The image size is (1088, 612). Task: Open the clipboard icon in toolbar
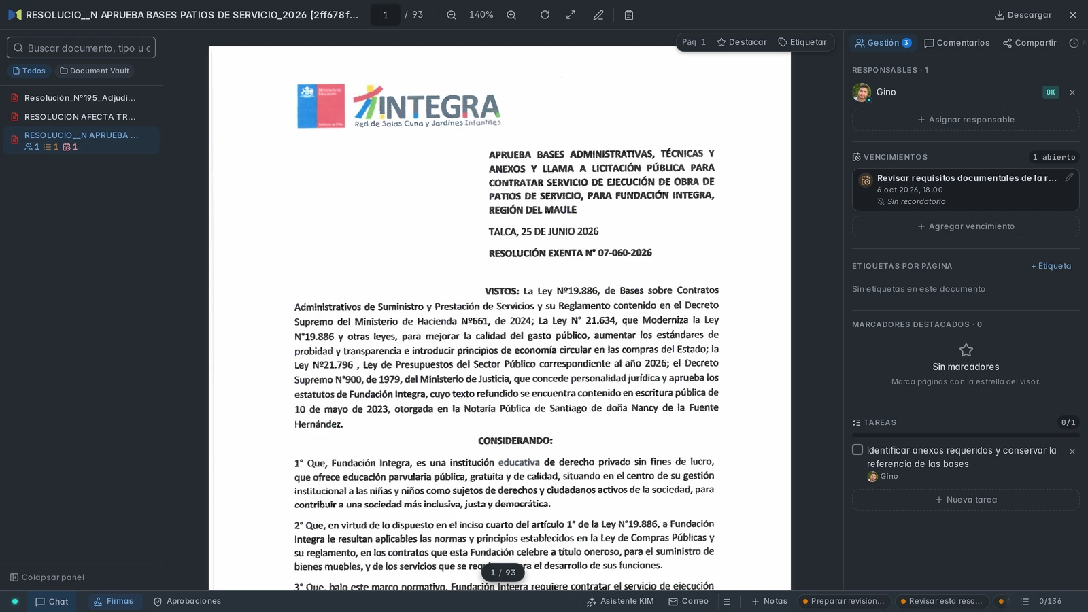(629, 15)
